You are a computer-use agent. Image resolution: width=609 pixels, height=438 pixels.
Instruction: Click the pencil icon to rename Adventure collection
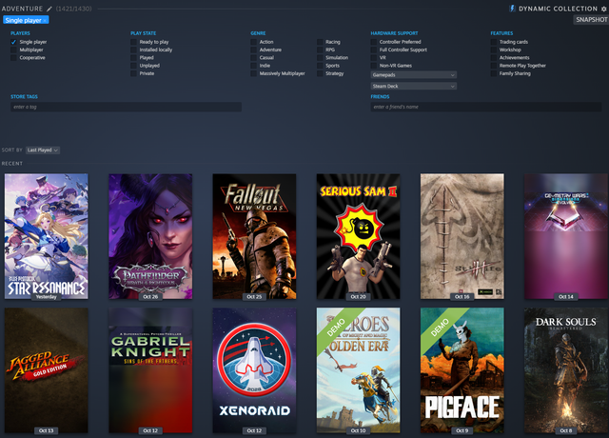tap(49, 9)
